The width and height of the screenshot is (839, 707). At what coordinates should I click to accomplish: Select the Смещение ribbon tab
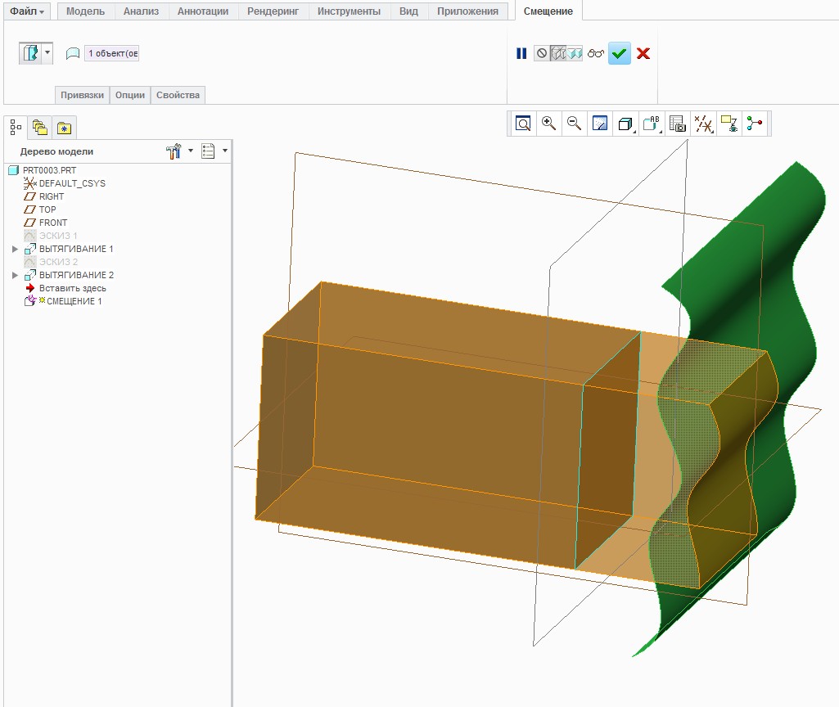click(x=548, y=11)
